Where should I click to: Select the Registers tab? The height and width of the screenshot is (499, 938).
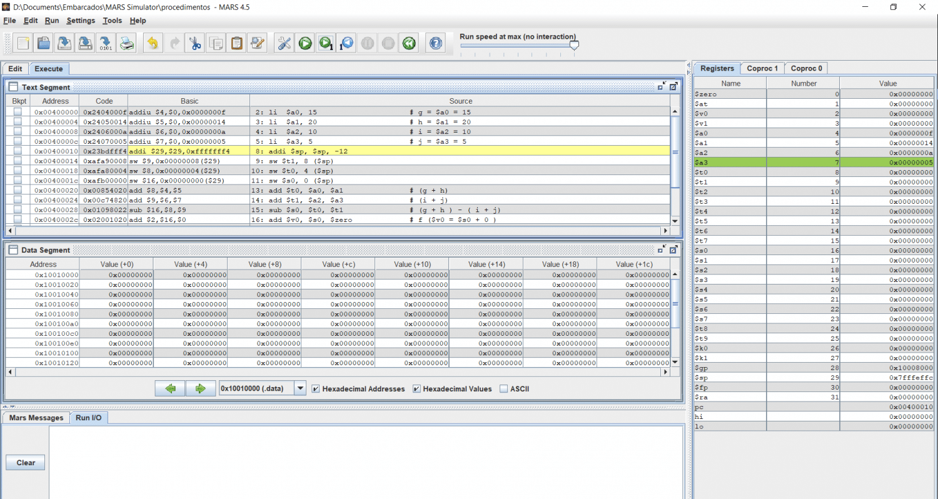717,68
